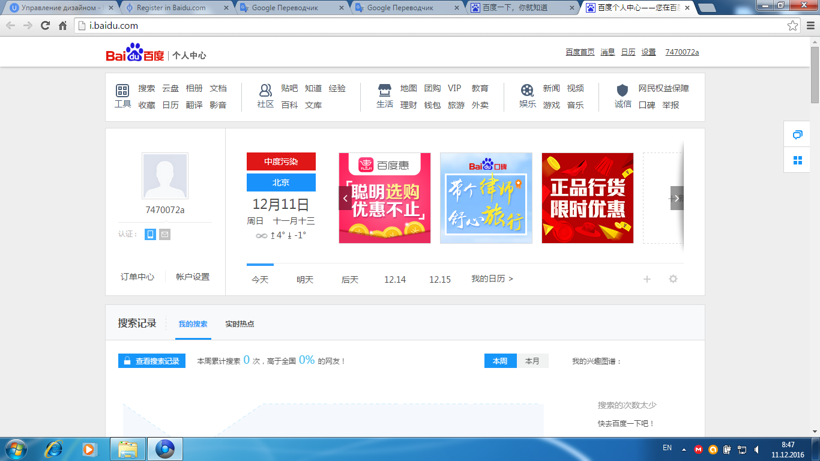Click the default profile avatar picture

[x=165, y=176]
